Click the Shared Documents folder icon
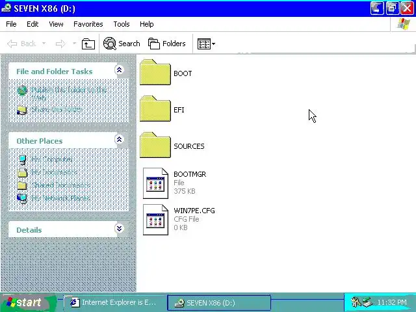The image size is (416, 312). 21,185
